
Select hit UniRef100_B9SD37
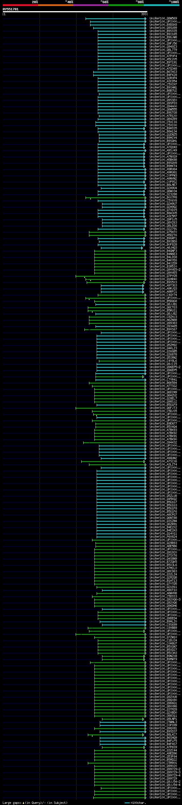point(163,732)
